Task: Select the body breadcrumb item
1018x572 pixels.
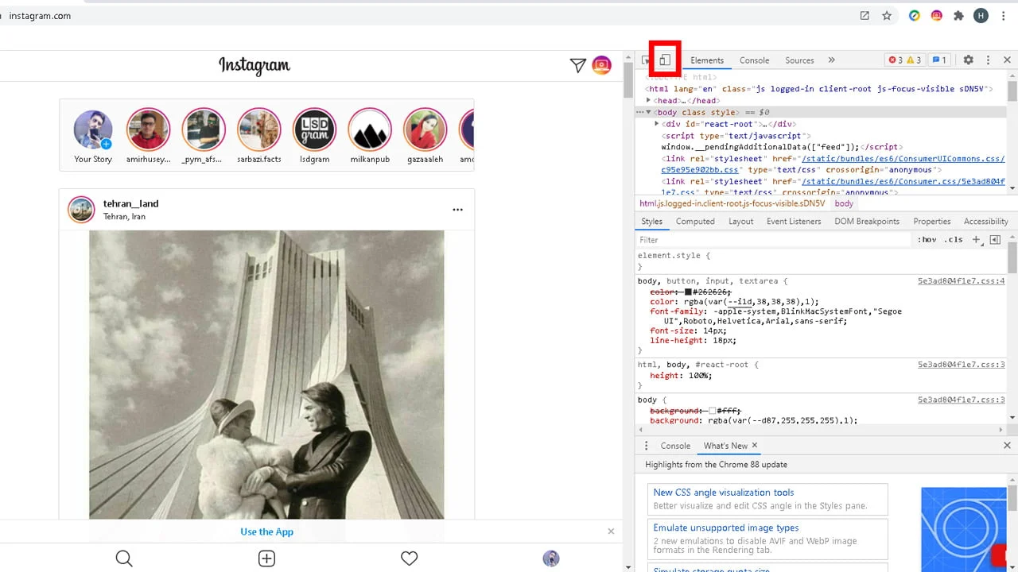Action: click(844, 203)
